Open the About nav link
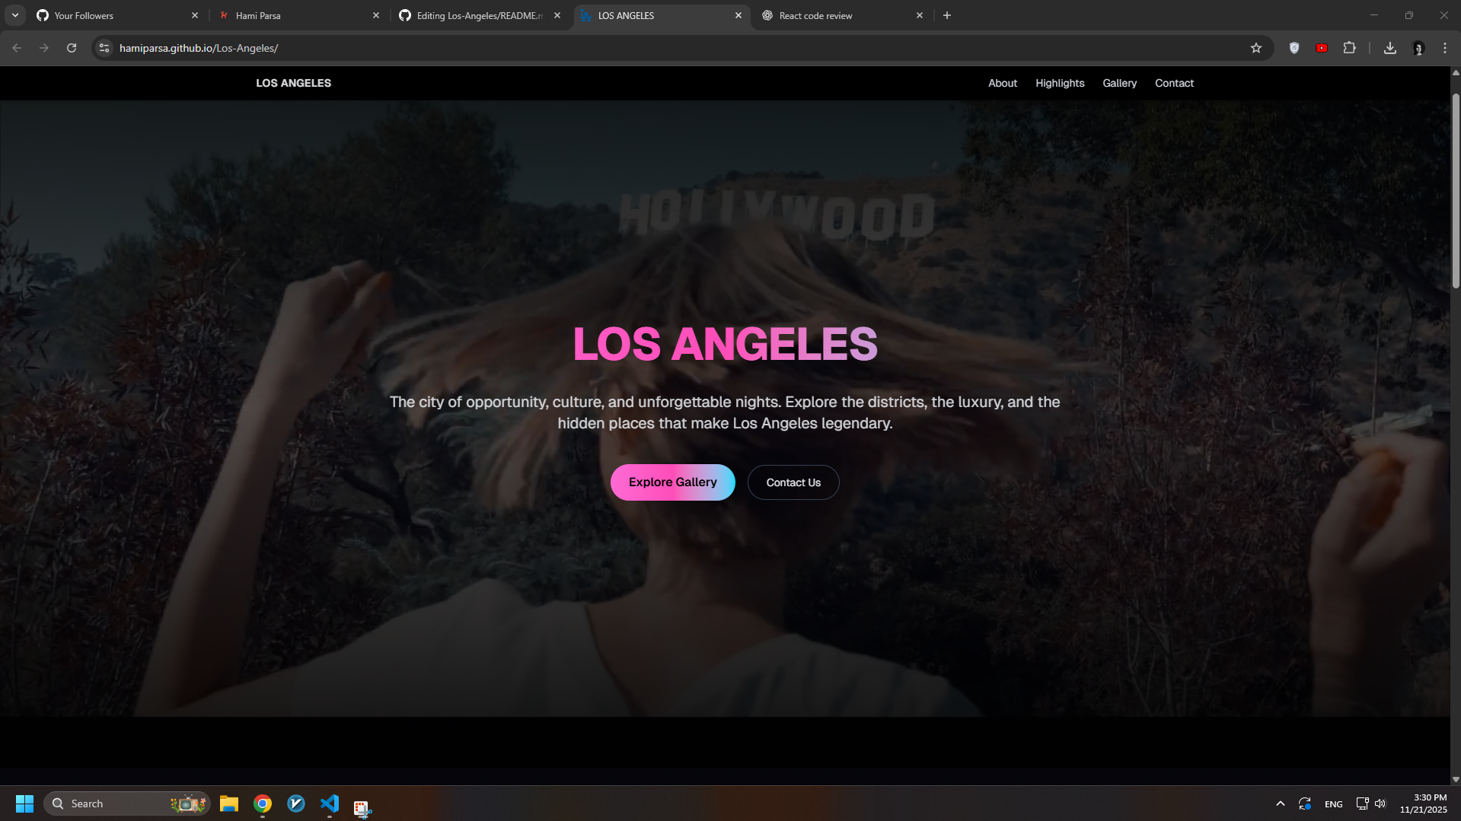 click(x=1003, y=83)
